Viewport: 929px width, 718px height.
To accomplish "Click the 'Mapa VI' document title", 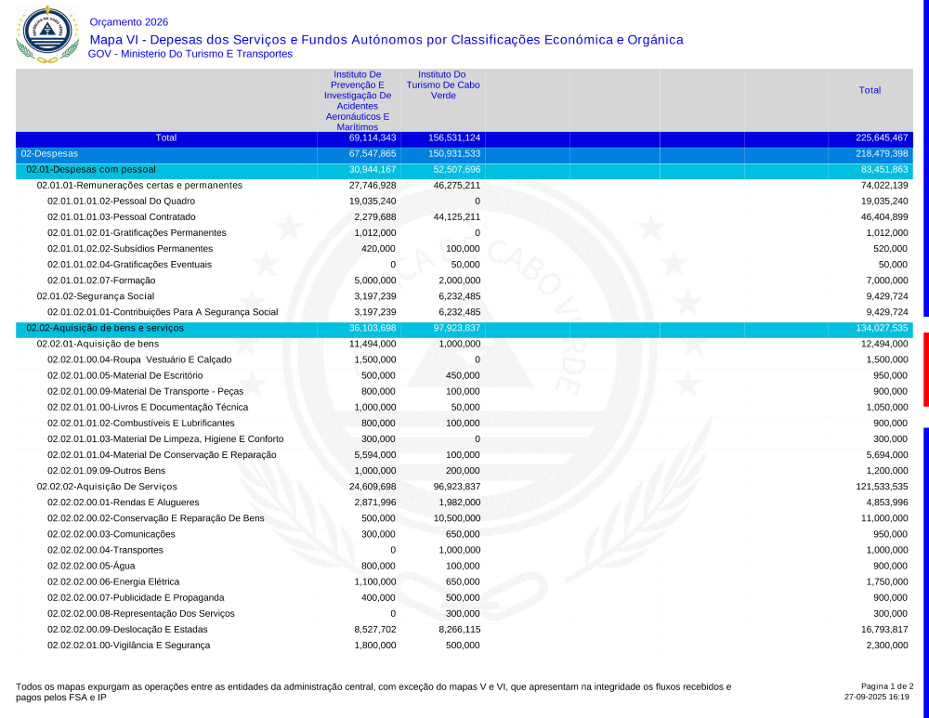I will pos(386,40).
